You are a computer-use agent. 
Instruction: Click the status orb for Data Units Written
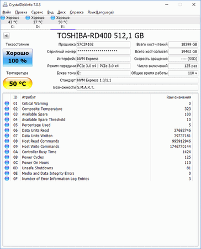coord(7,136)
